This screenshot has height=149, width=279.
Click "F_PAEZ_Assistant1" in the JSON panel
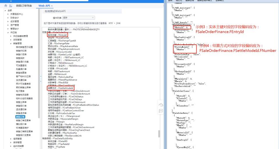[x=182, y=8]
